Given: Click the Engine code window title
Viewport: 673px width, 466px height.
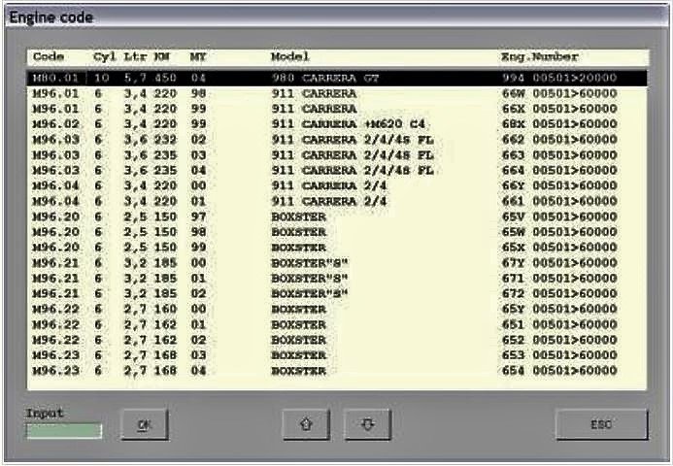Looking at the screenshot, I should 51,17.
